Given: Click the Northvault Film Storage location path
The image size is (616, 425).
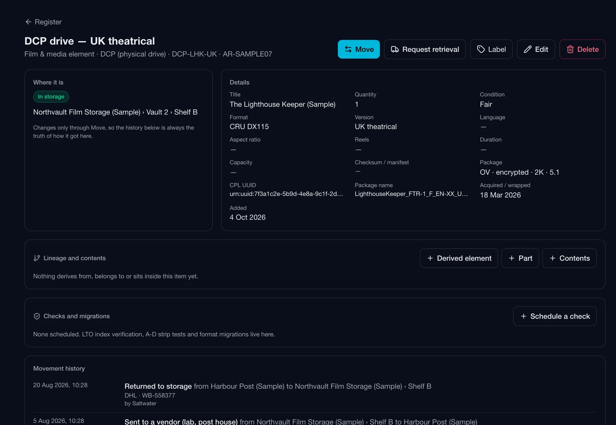Looking at the screenshot, I should (115, 112).
